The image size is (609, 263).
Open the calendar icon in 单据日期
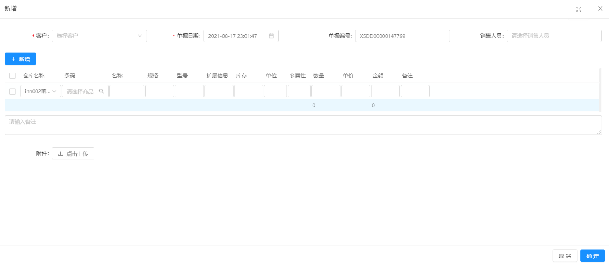[x=271, y=36]
